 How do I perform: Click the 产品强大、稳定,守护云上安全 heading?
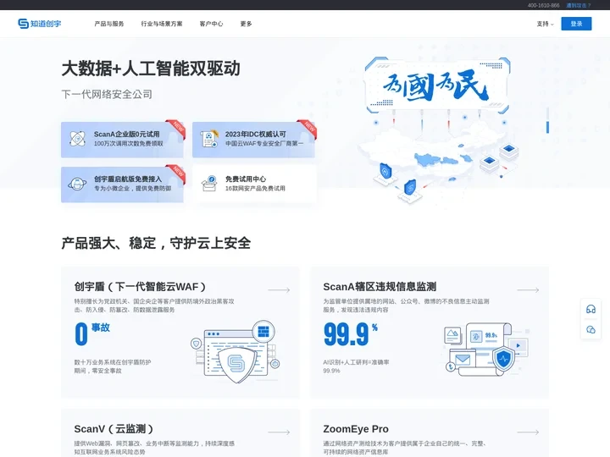(156, 243)
